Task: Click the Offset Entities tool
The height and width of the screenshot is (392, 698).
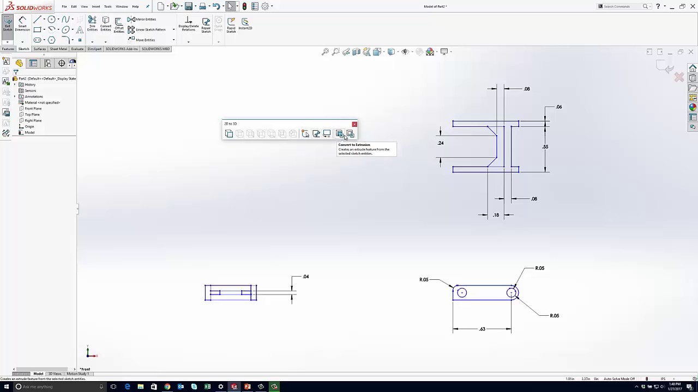Action: [119, 25]
